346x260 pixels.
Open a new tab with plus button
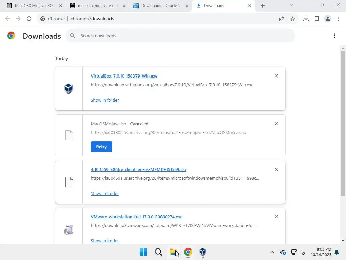point(262,6)
